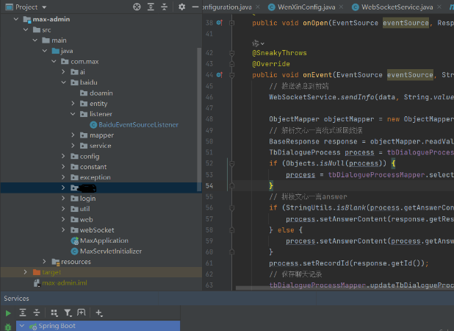Close the WenXinConfig.java tab

click(342, 7)
